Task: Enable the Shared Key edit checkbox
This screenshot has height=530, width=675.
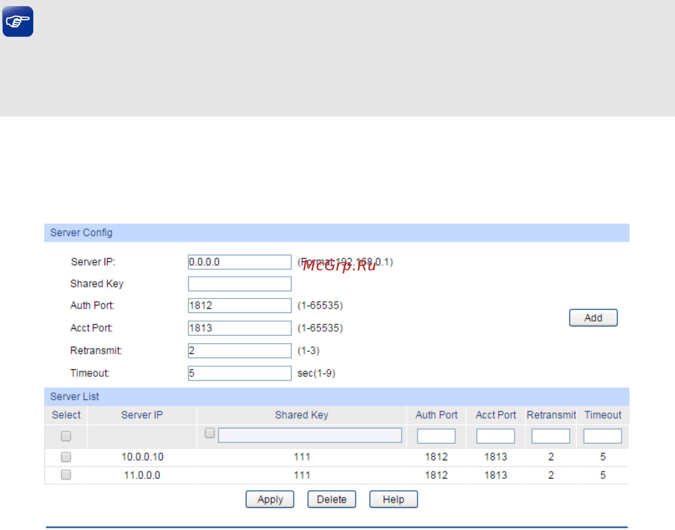Action: 210,433
